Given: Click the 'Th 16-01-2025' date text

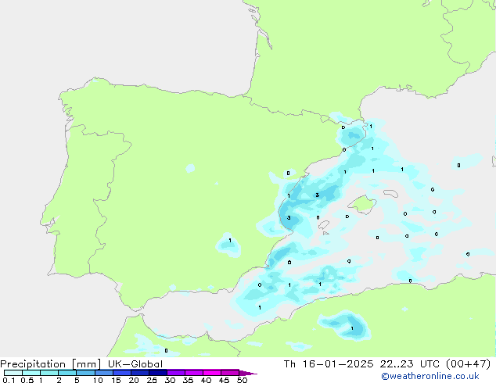Looking at the screenshot, I should click(x=329, y=364).
